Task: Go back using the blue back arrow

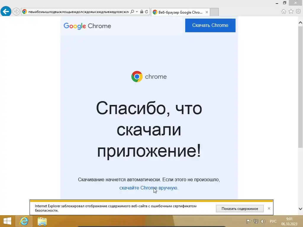Action: 6,12
